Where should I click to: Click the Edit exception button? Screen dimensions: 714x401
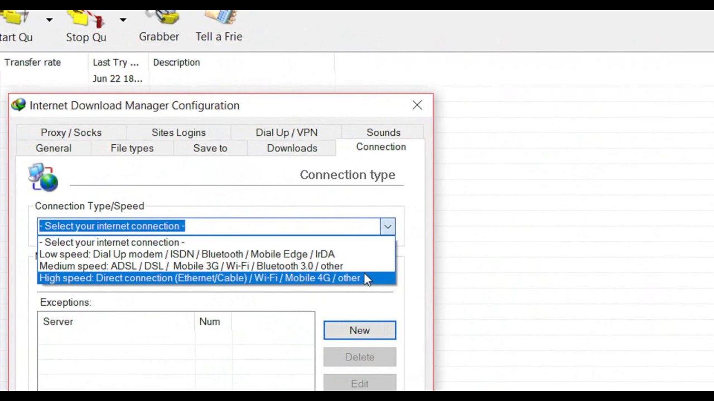pyautogui.click(x=360, y=383)
